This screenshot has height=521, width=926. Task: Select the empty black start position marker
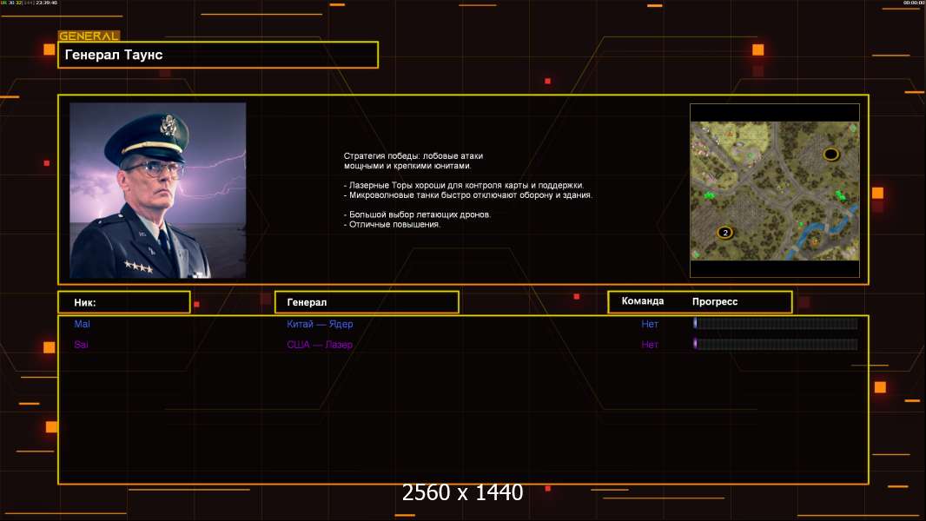tap(830, 155)
